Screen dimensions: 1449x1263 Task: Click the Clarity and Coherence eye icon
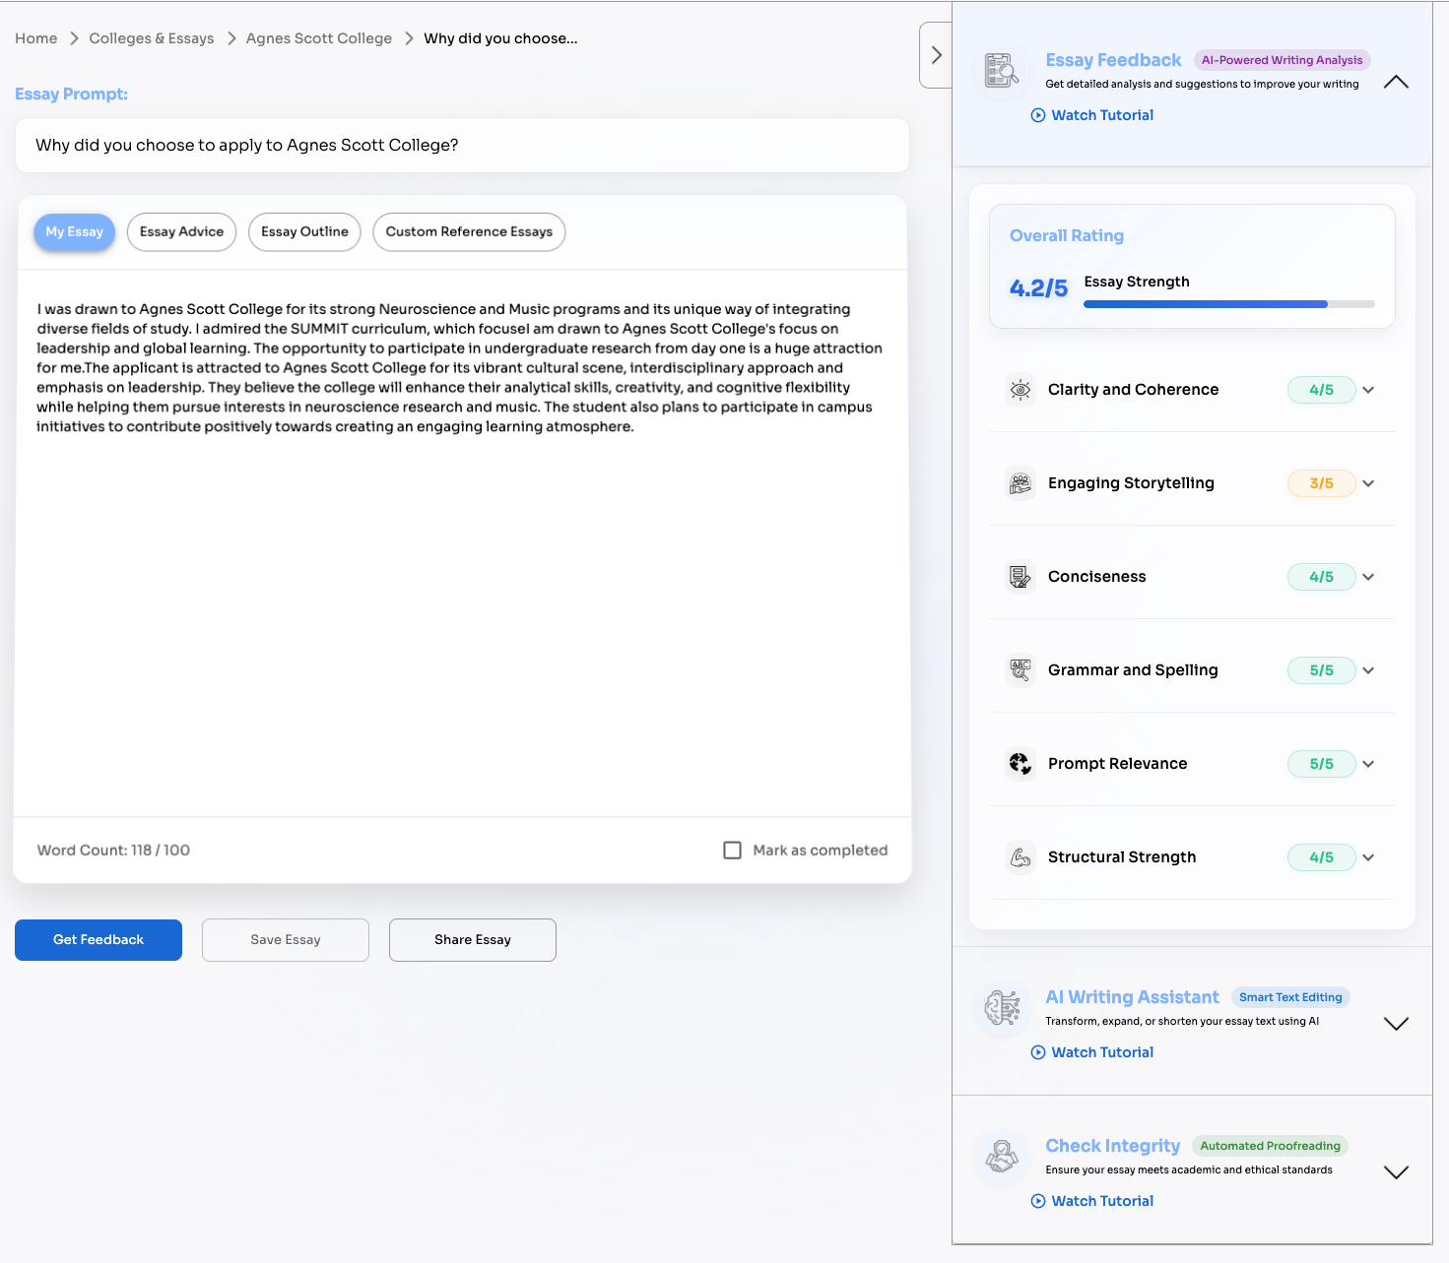(x=1021, y=390)
